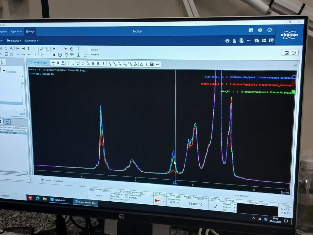Click the left panel vertical scrollbar down arrow
This screenshot has height=235, width=313.
click(24, 109)
